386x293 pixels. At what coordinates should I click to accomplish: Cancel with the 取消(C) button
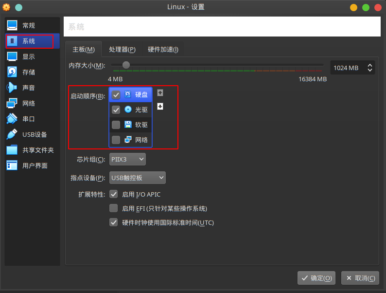[360, 278]
